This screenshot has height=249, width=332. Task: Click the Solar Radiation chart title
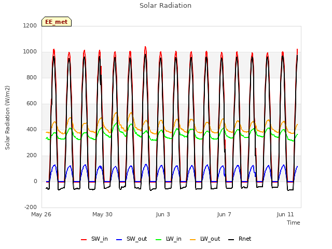pyautogui.click(x=165, y=6)
